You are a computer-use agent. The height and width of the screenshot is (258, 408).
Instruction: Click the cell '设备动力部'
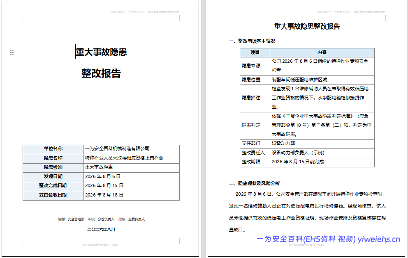coord(322,144)
